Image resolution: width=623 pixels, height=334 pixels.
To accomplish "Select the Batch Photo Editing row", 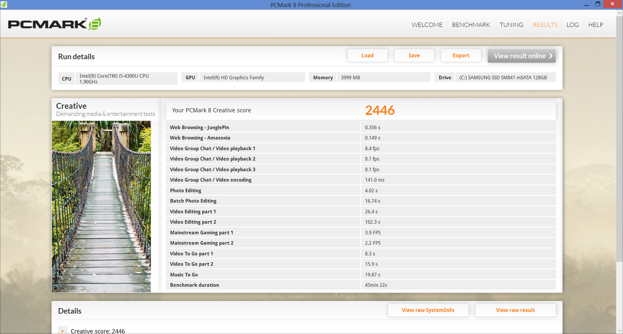I will pos(361,201).
